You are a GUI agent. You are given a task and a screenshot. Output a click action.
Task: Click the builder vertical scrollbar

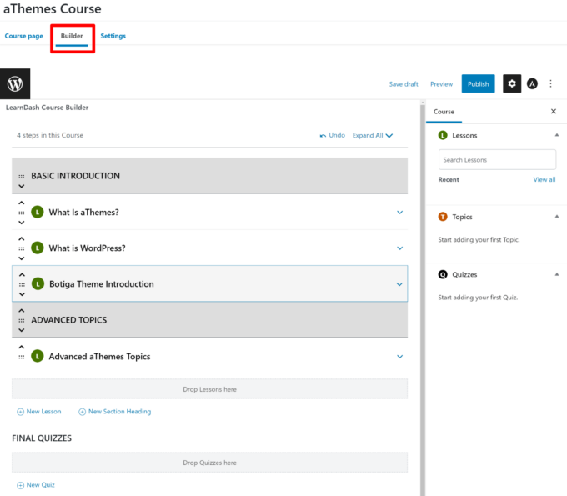(x=423, y=298)
